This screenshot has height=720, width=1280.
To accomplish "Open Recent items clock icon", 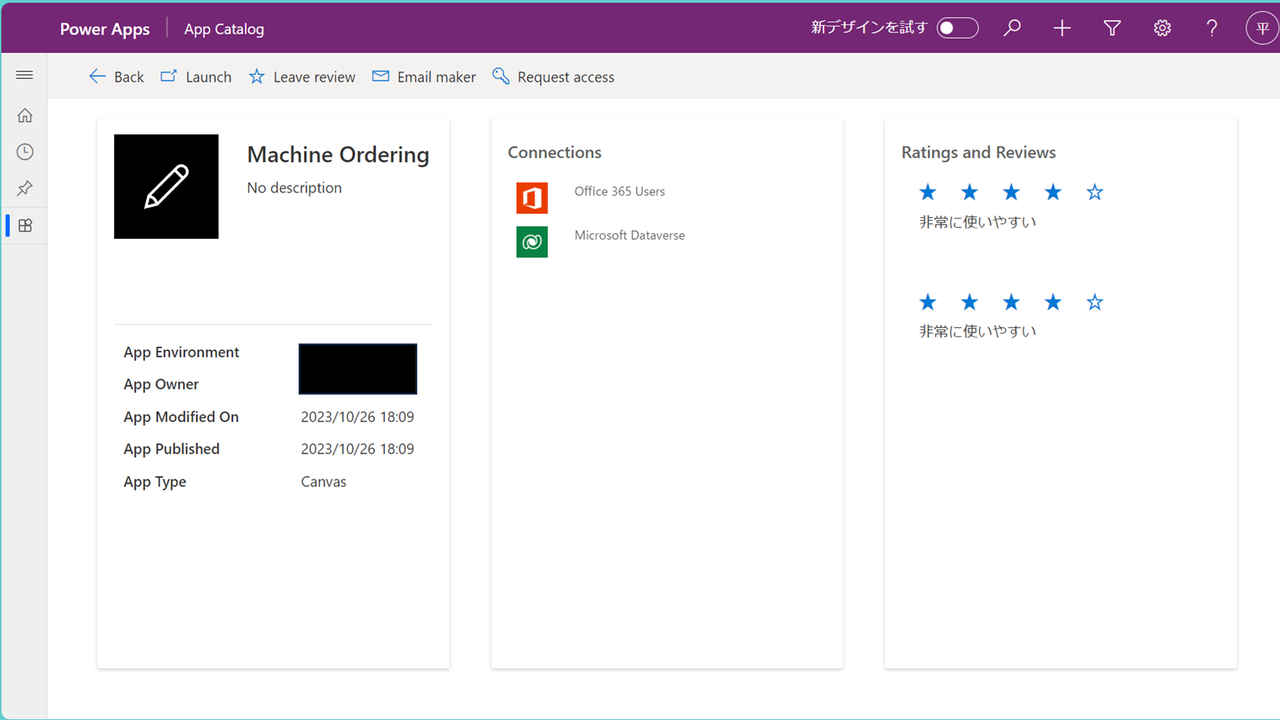I will (x=24, y=152).
